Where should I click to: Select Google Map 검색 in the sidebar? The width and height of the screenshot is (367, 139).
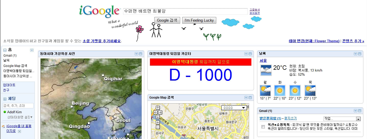click(x=15, y=66)
